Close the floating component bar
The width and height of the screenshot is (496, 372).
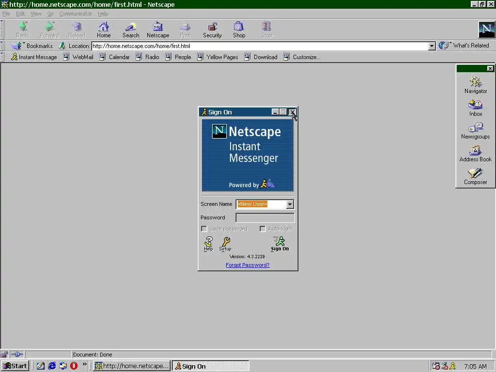tap(490, 68)
